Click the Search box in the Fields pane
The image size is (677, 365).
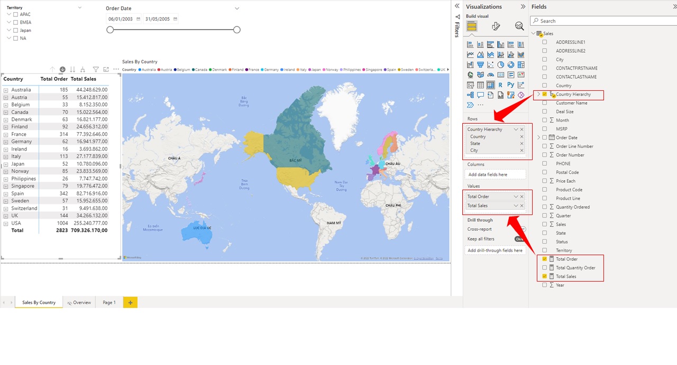(x=603, y=21)
